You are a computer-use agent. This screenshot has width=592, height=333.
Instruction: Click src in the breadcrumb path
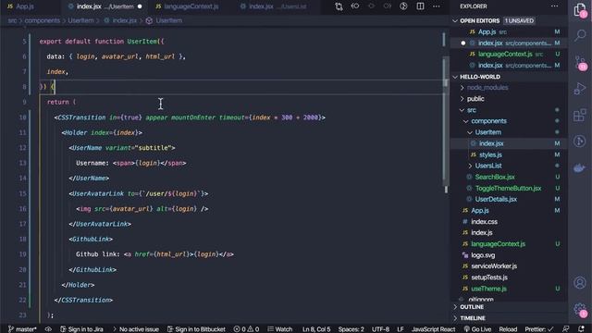[12, 20]
